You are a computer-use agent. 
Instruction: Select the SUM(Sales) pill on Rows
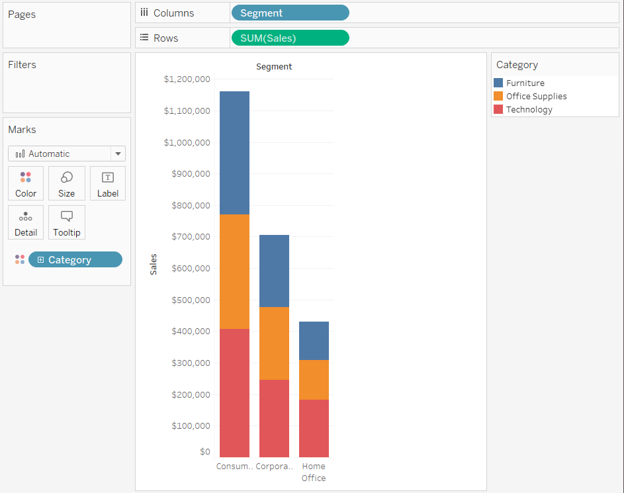pos(289,38)
